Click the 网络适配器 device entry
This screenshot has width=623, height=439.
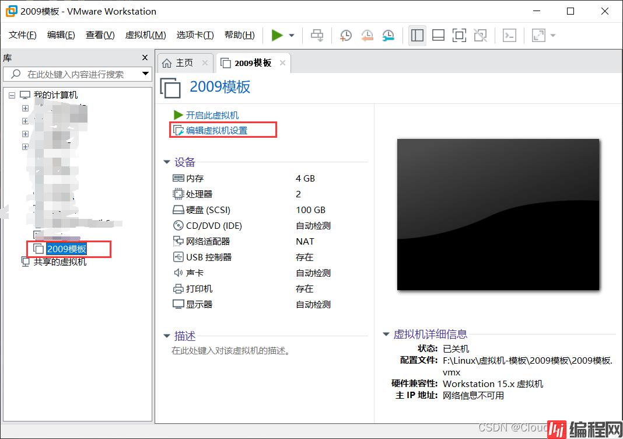click(x=208, y=241)
